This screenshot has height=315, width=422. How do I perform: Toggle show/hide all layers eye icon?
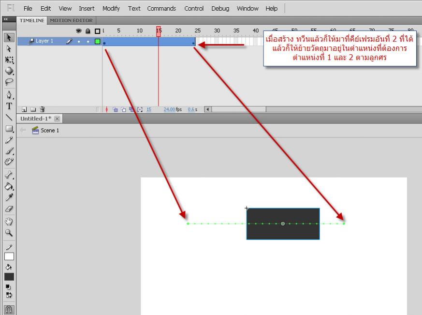click(79, 31)
